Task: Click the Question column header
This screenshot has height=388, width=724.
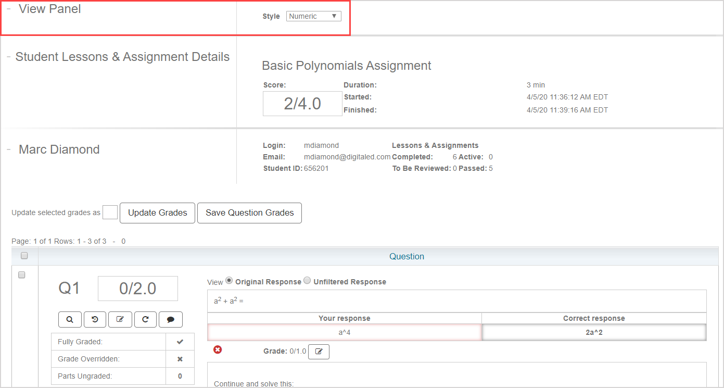Action: pos(407,256)
